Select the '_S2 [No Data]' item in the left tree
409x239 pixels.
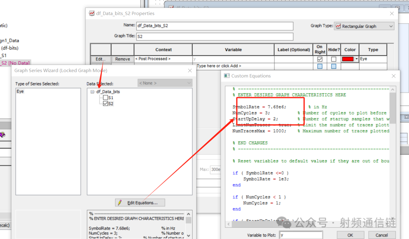click(x=15, y=63)
